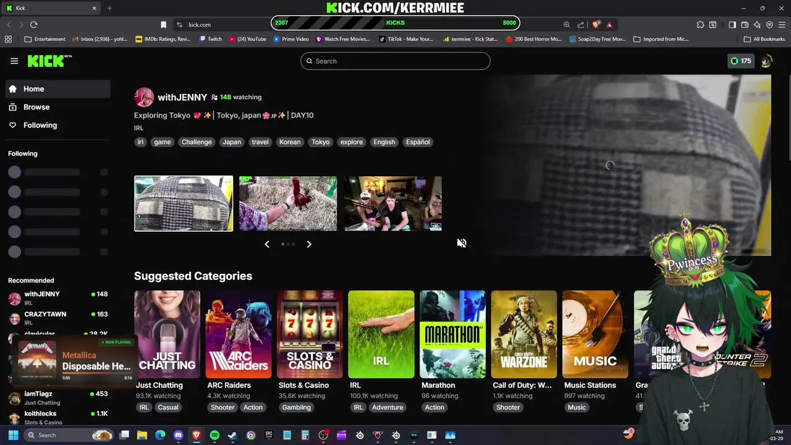This screenshot has height=445, width=791.
Task: Open keithlocks in Recommended list
Action: tap(58, 417)
